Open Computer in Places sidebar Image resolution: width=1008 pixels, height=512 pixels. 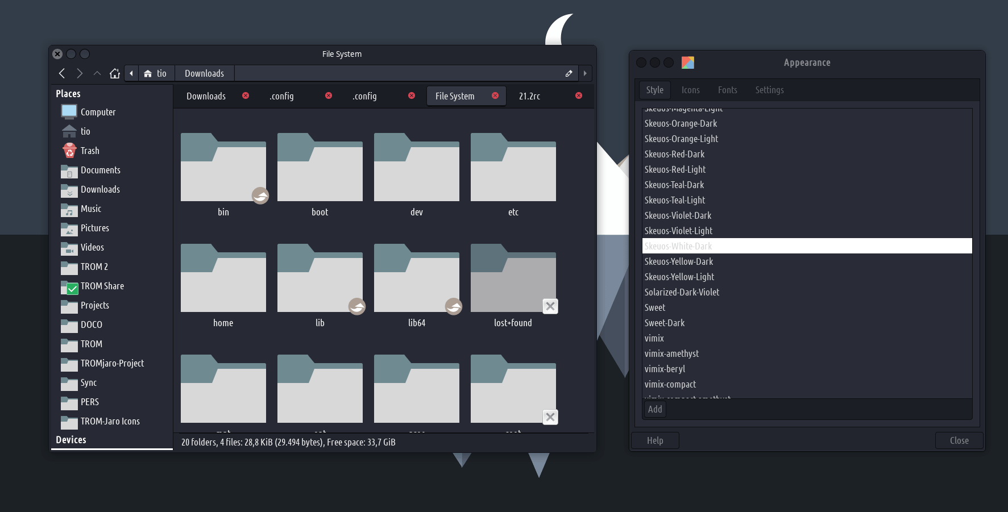tap(97, 112)
